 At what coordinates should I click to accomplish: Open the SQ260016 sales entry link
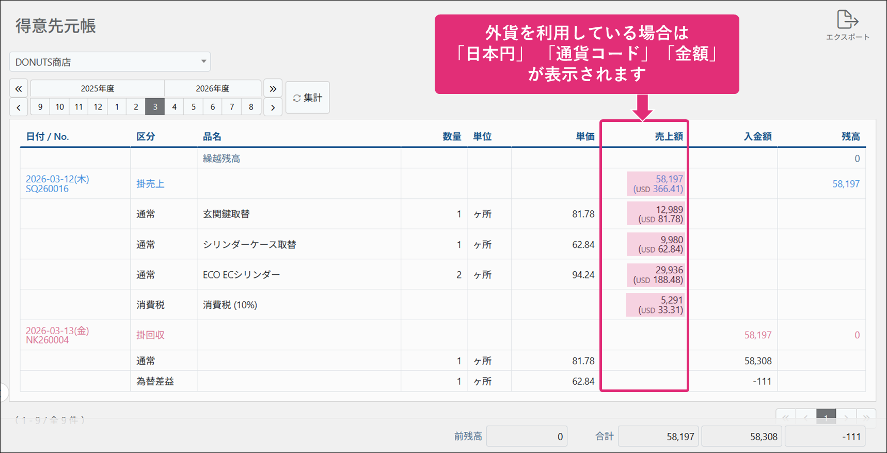pos(47,189)
